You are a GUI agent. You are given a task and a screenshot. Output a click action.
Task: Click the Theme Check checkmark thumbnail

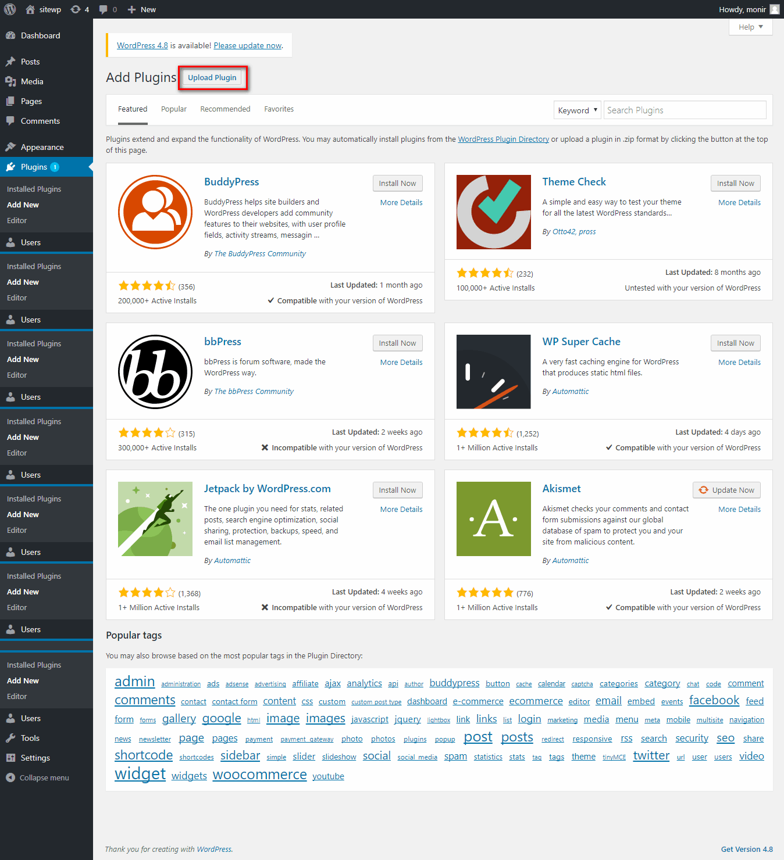(494, 212)
